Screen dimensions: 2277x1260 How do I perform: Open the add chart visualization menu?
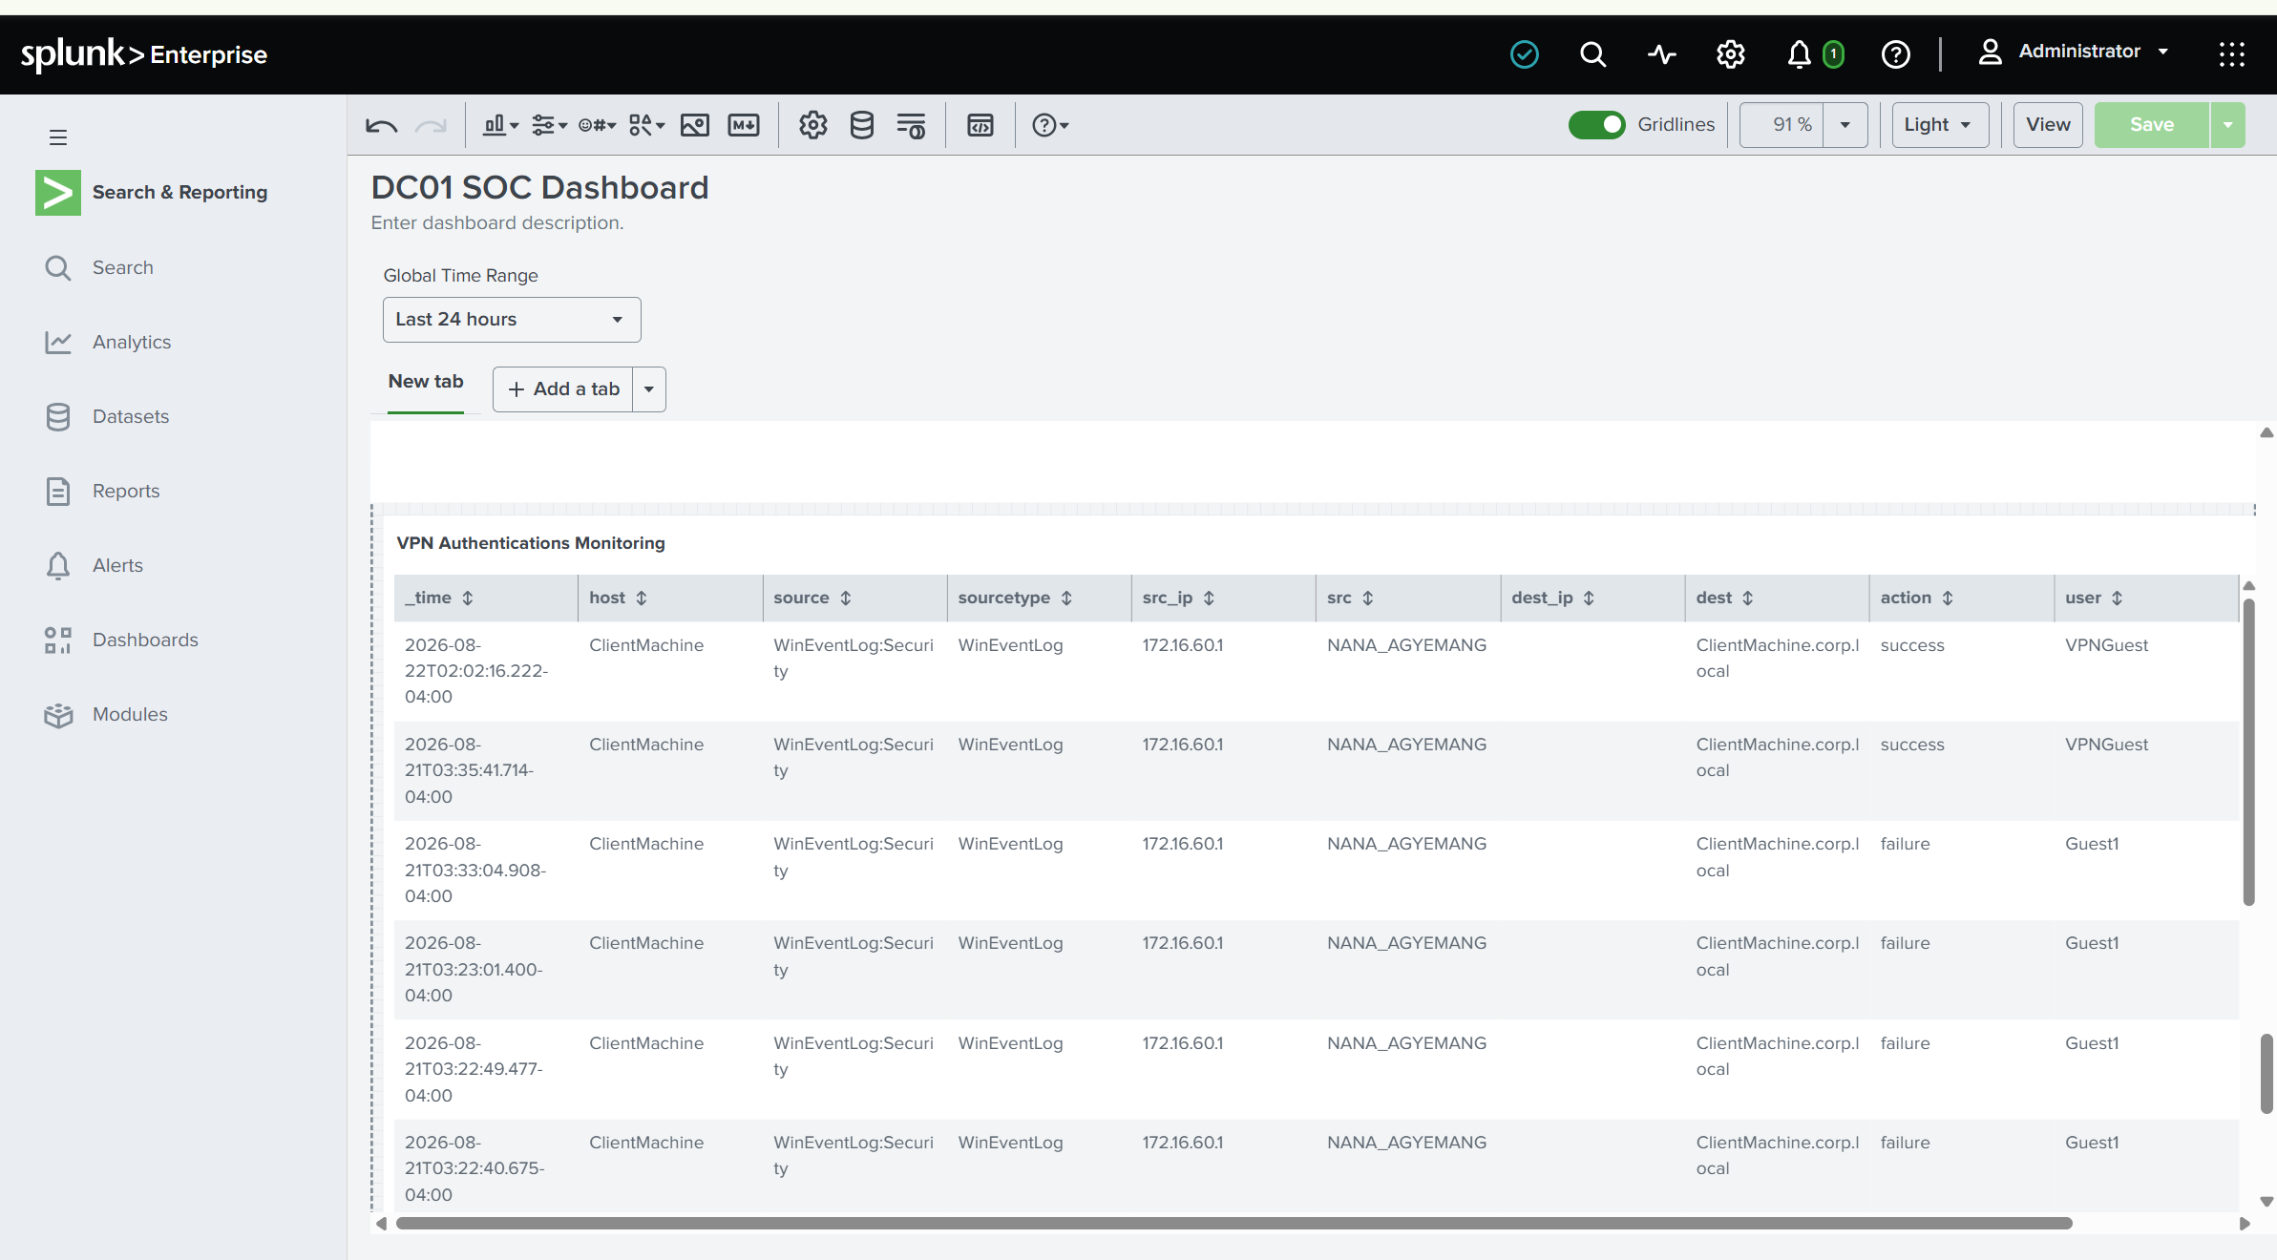tap(500, 125)
